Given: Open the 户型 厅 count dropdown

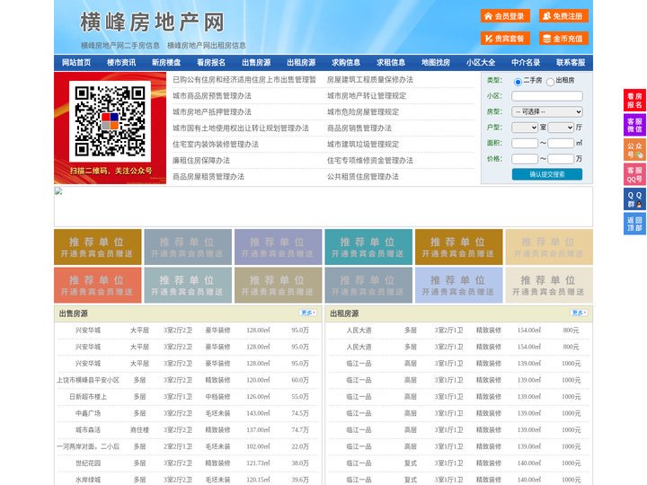Looking at the screenshot, I should point(561,128).
